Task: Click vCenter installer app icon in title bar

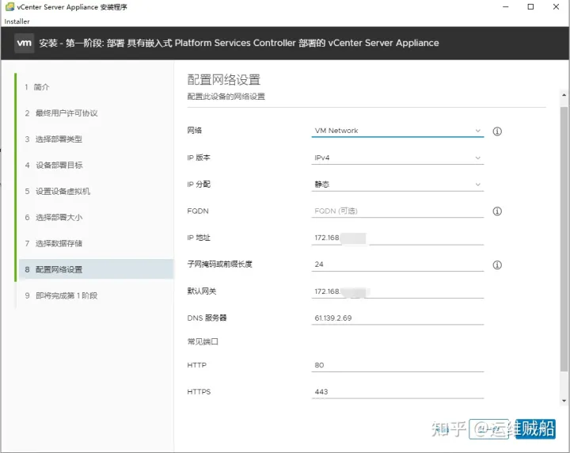Action: 9,7
